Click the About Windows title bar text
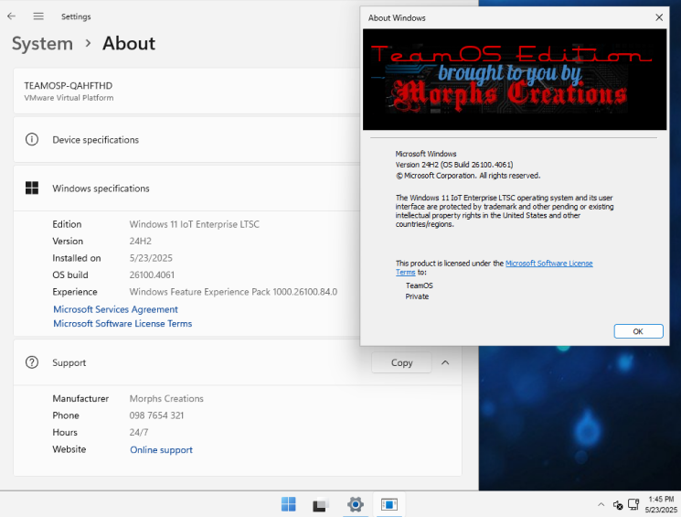 pos(397,17)
